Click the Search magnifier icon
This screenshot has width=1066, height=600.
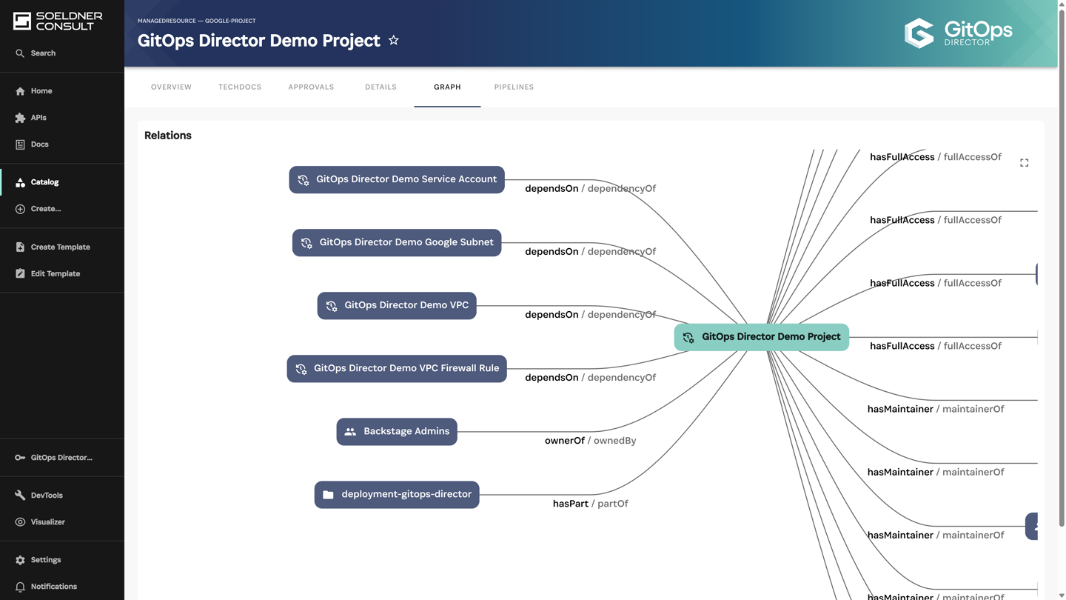coord(20,53)
